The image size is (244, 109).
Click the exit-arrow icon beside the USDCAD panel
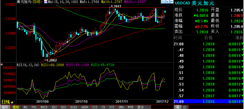(x=171, y=2)
